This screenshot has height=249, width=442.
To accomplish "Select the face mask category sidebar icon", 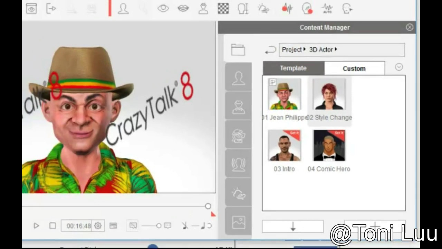I will 238,135.
